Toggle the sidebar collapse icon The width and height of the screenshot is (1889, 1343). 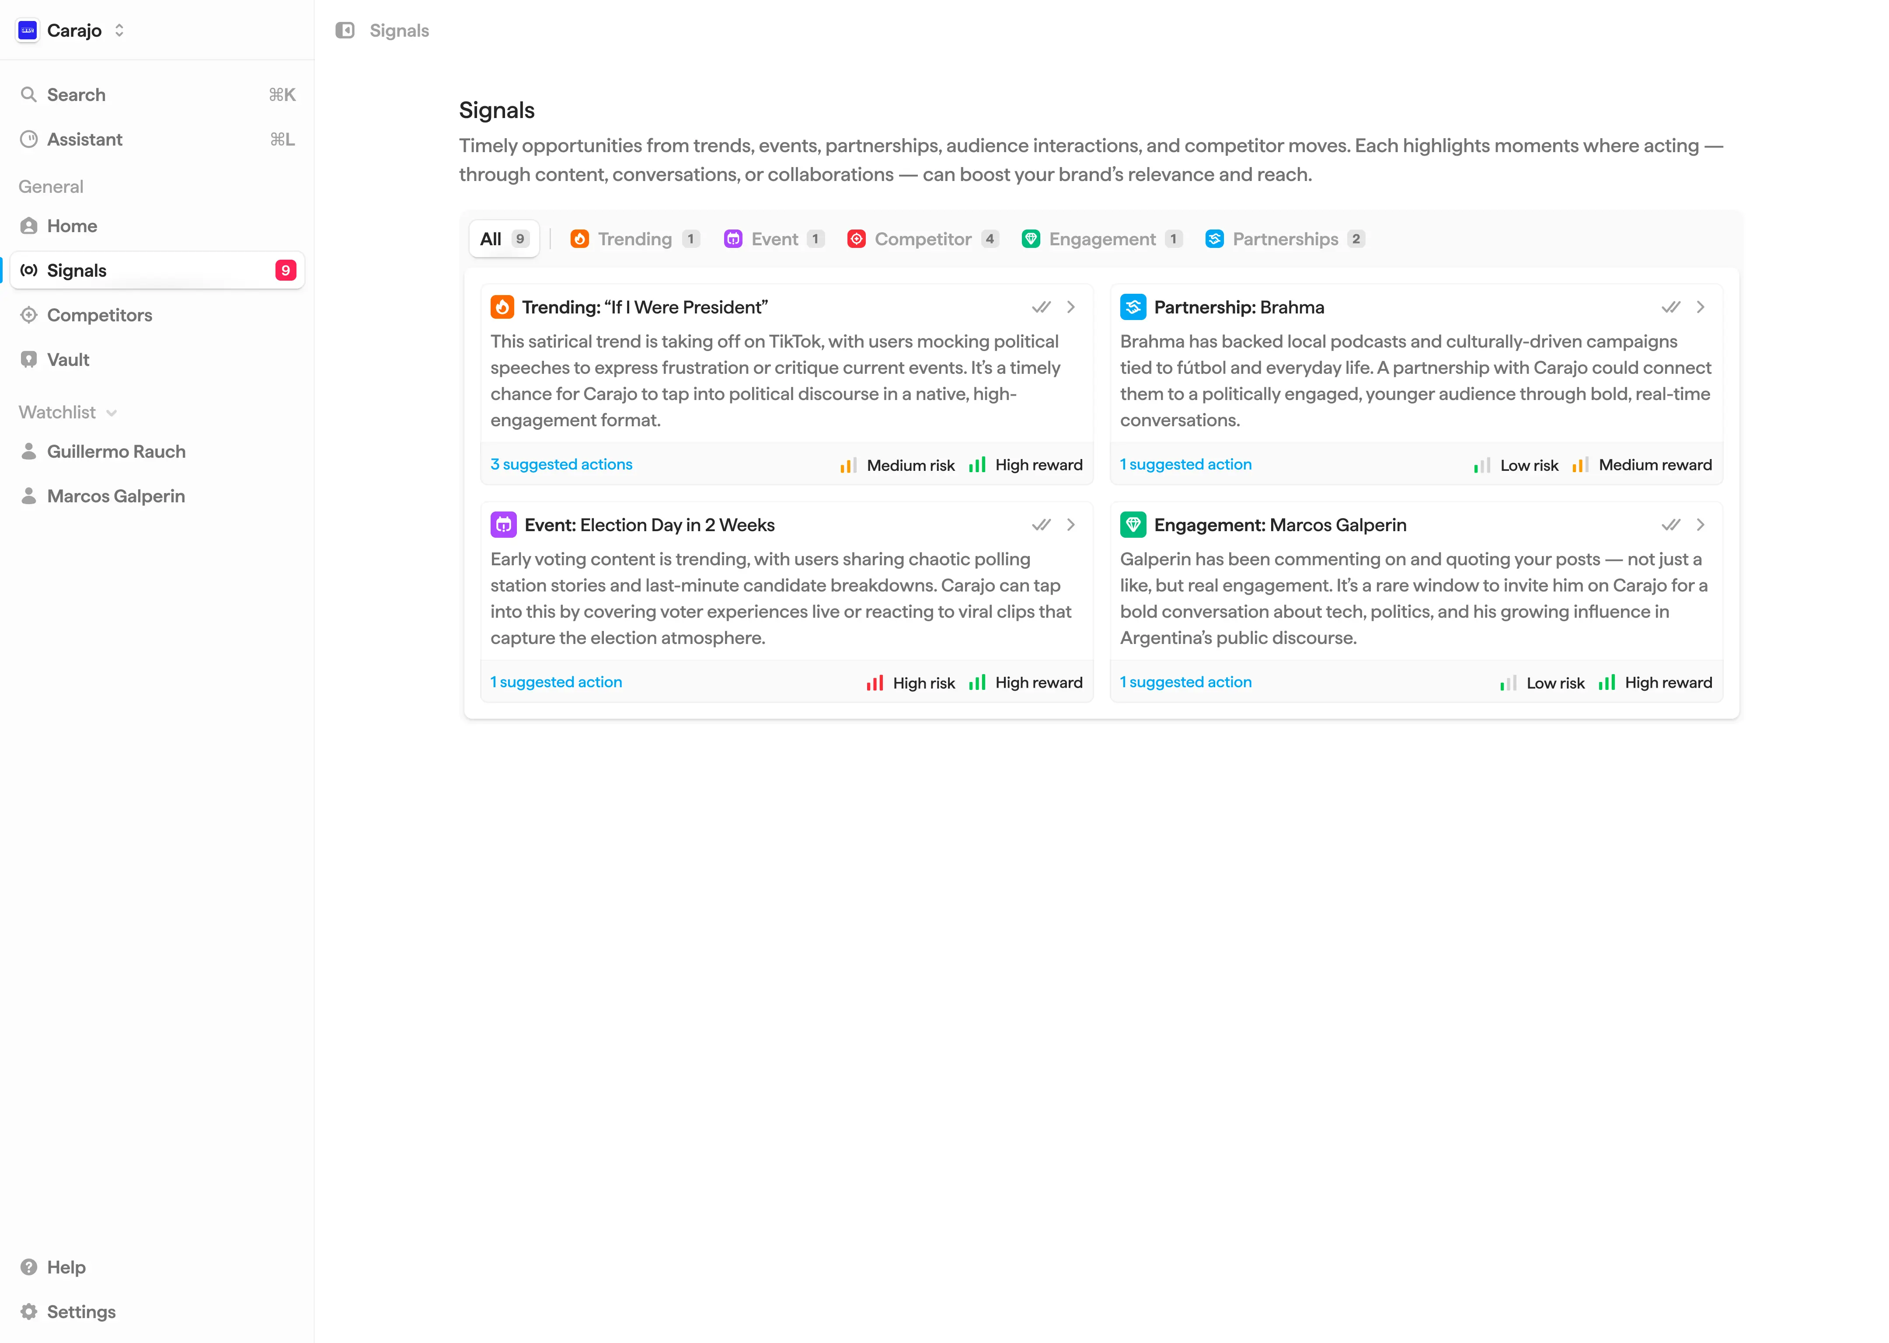[x=345, y=31]
